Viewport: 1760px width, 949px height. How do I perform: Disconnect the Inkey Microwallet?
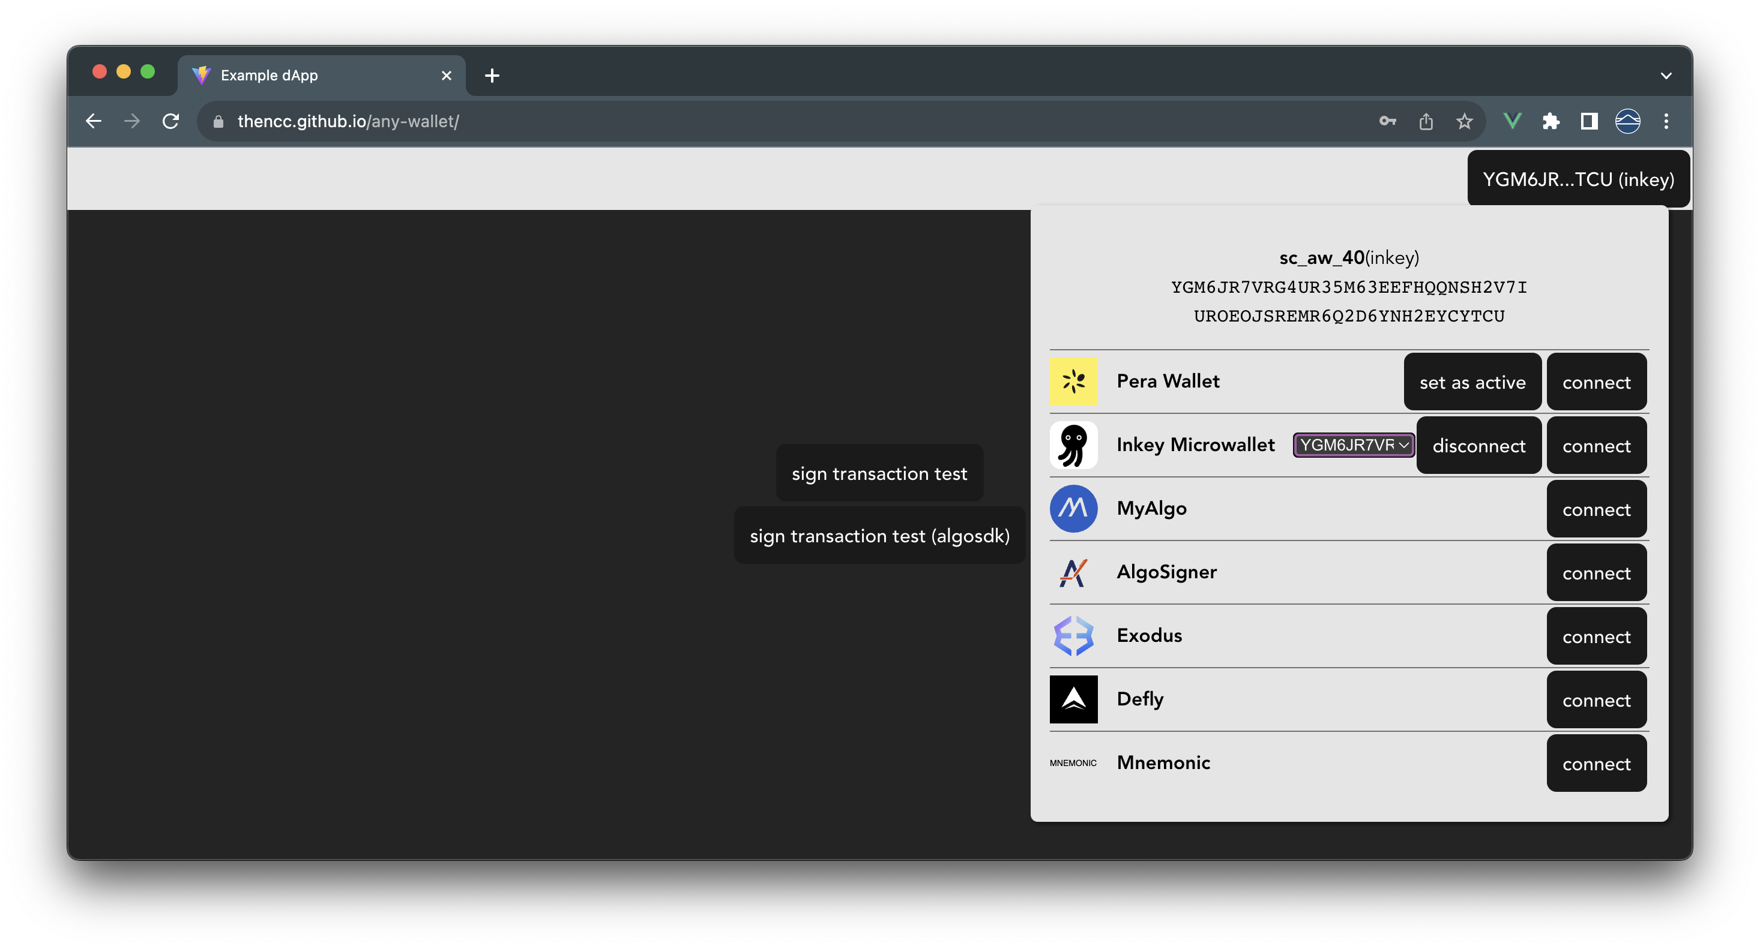(1478, 446)
